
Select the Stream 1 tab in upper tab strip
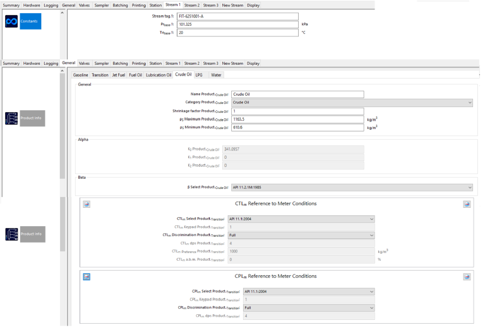(x=173, y=5)
